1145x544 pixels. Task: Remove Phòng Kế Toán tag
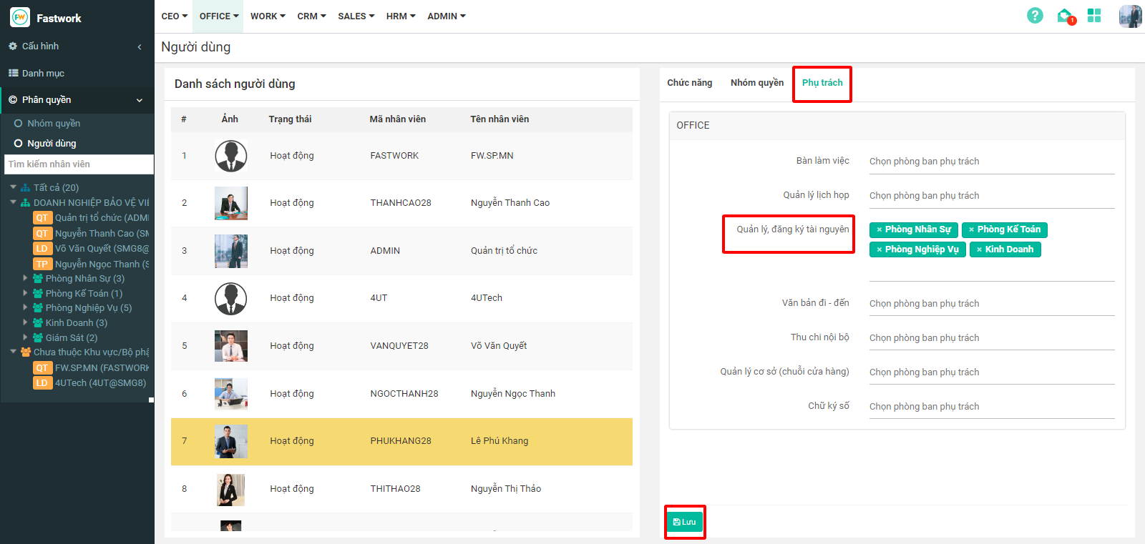click(x=971, y=229)
